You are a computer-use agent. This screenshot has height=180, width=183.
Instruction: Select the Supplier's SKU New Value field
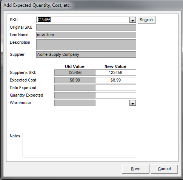[115, 72]
